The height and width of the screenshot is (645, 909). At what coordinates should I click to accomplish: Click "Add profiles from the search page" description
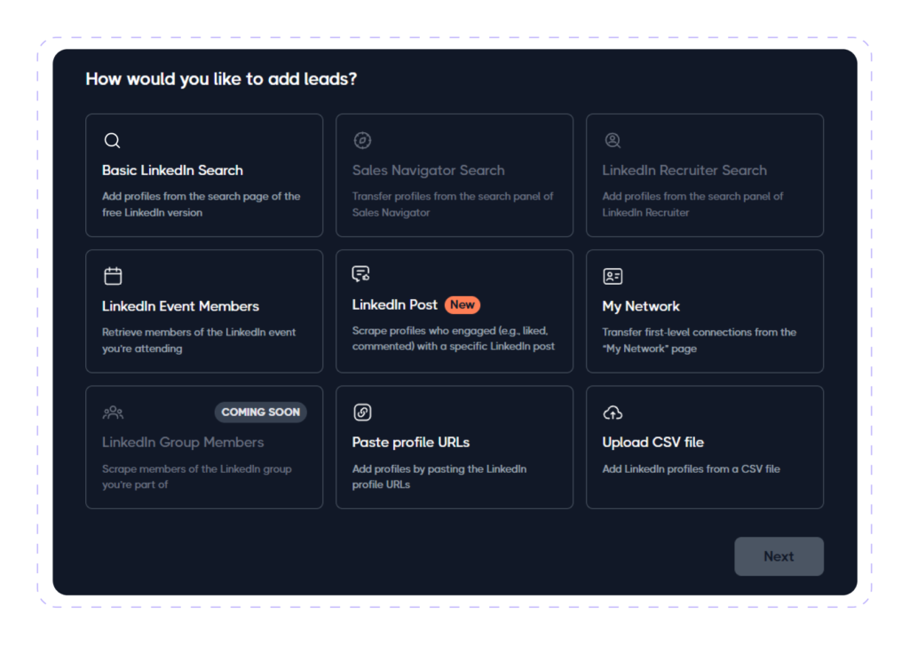(202, 204)
